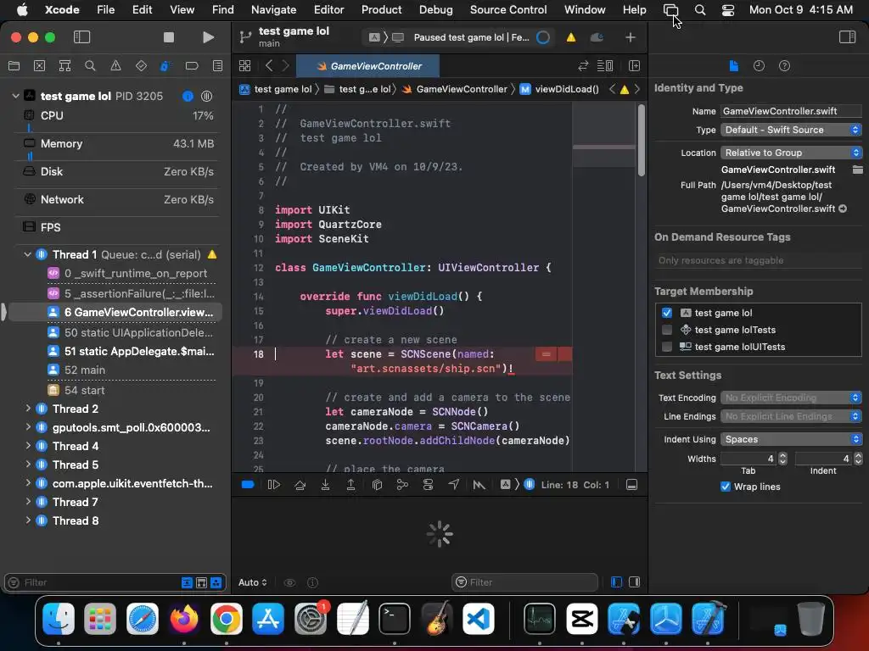Click the toolbar plus add button
Viewport: 869px width, 651px height.
pos(631,37)
